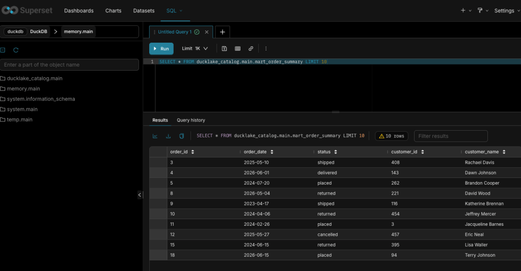Choose the memory.main schema selector
The height and width of the screenshot is (271, 521).
tap(78, 32)
